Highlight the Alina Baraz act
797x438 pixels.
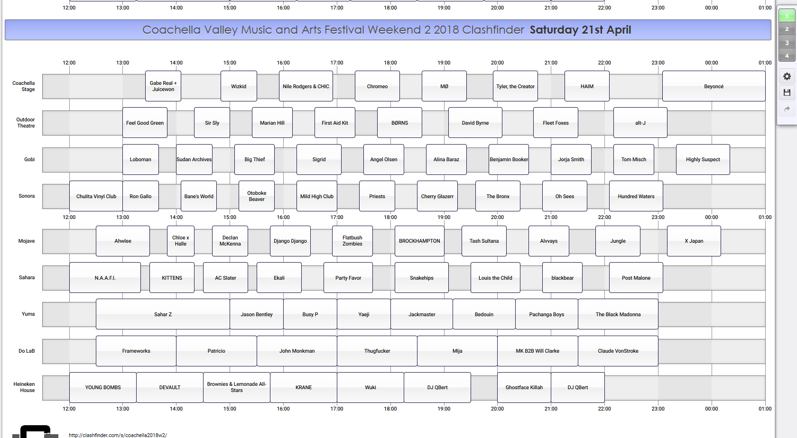[x=446, y=159]
